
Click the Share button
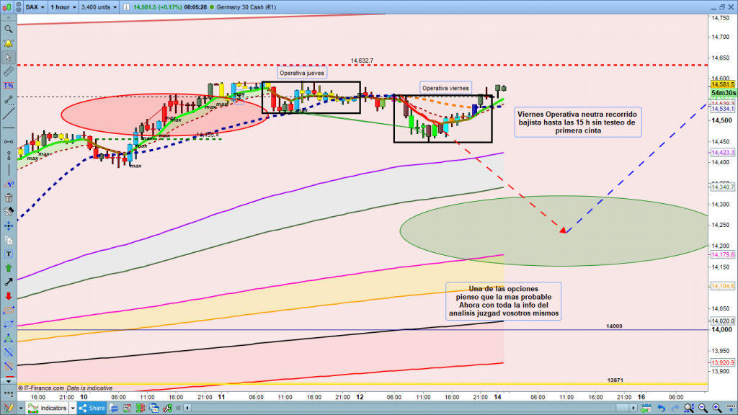coord(92,408)
